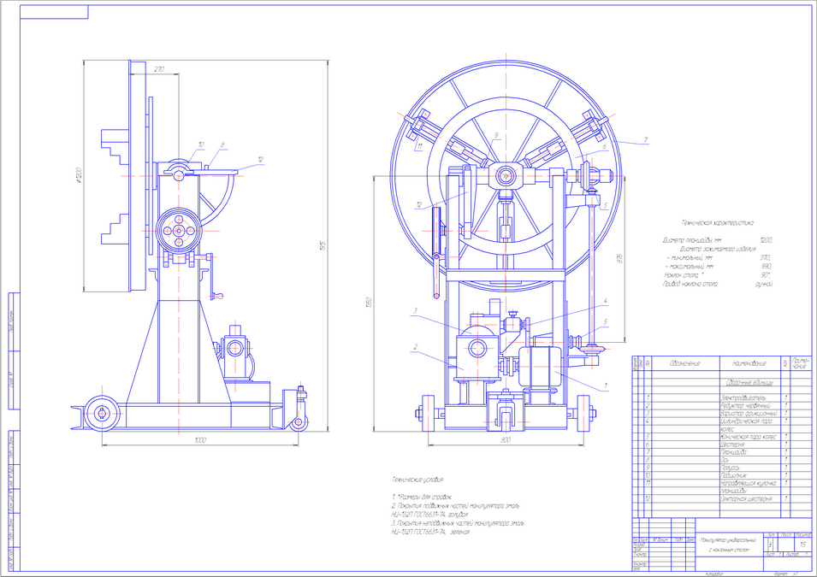Viewport: 817px width, 577px height.
Task: Select the 'Диаметр зажимаемого изделия' line
Action: click(x=718, y=250)
